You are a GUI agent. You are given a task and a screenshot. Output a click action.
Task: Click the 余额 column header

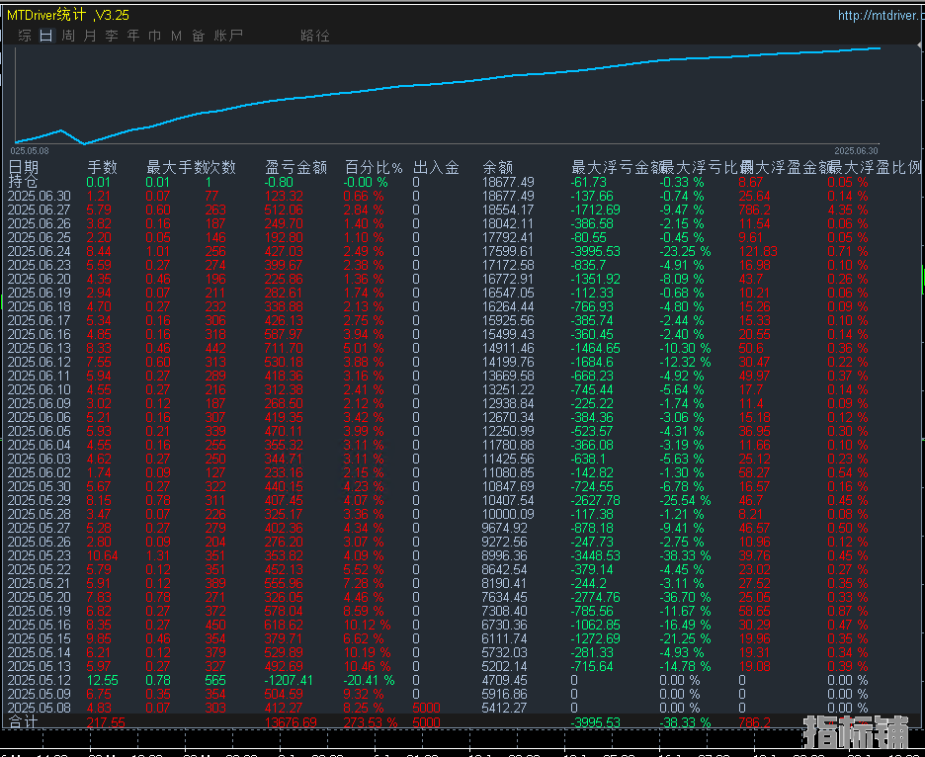[x=497, y=168]
